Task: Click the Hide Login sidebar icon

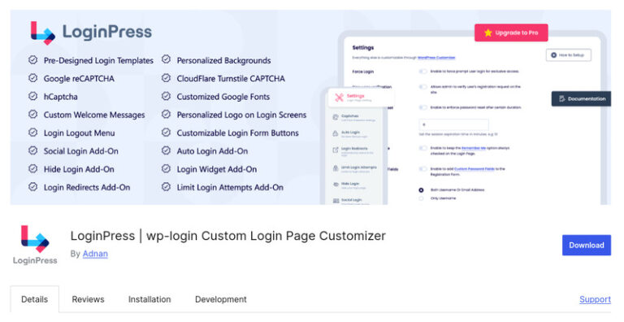Action: (335, 185)
